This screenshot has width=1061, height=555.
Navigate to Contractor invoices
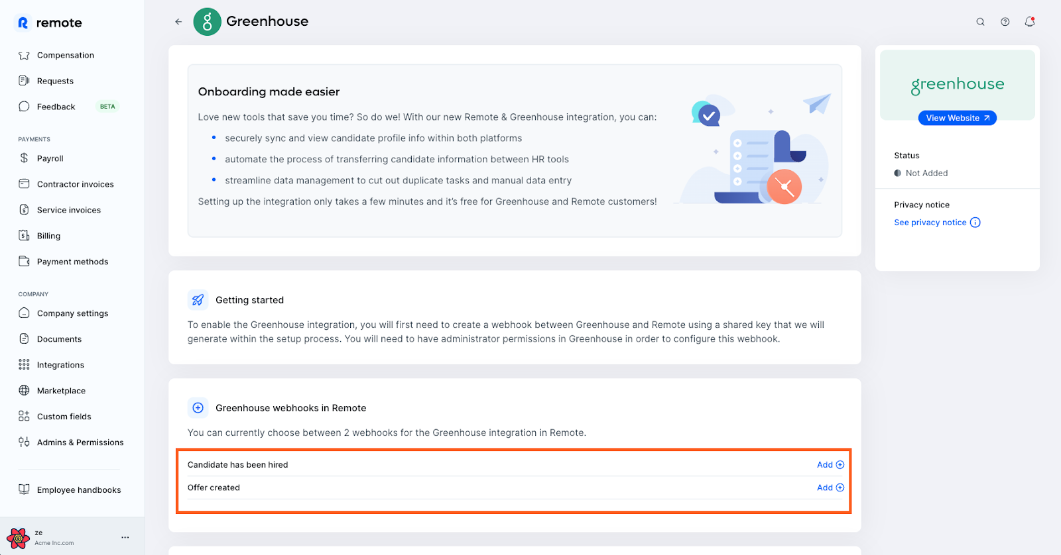[x=76, y=184]
